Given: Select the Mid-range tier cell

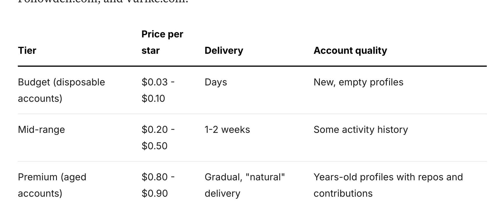Looking at the screenshot, I should click(x=41, y=130).
